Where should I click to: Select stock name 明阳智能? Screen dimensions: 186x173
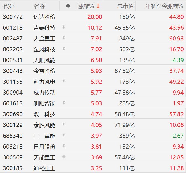(x=44, y=103)
